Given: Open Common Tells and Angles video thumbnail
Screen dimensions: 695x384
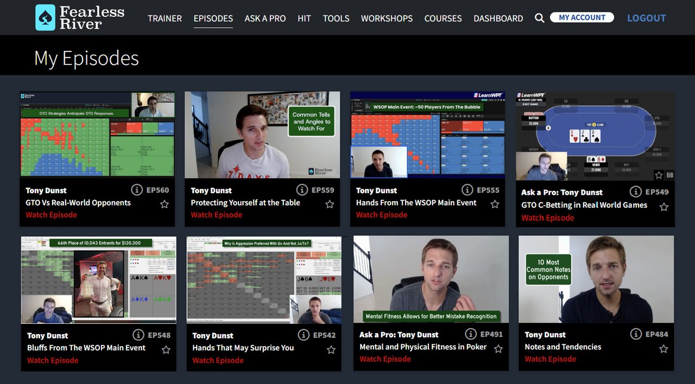Looking at the screenshot, I should (x=262, y=135).
